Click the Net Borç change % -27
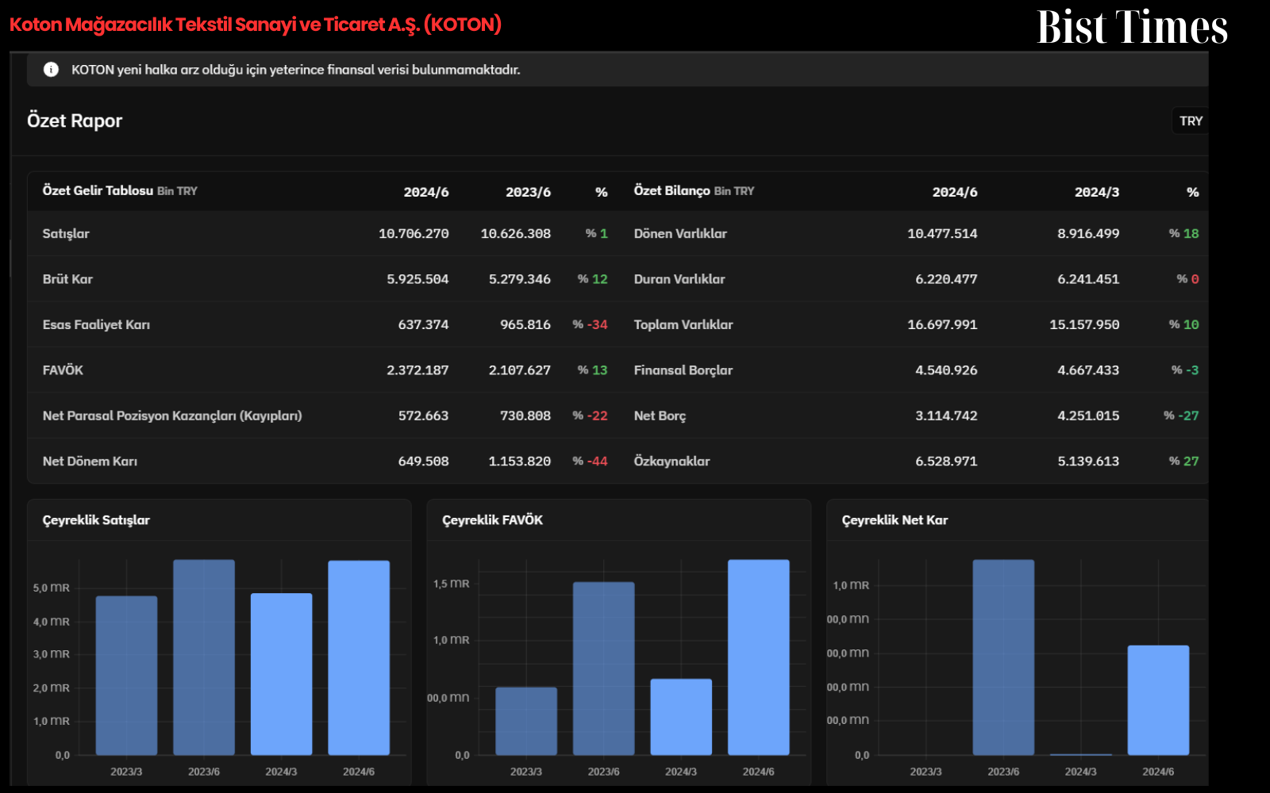This screenshot has height=793, width=1270. pos(1181,416)
